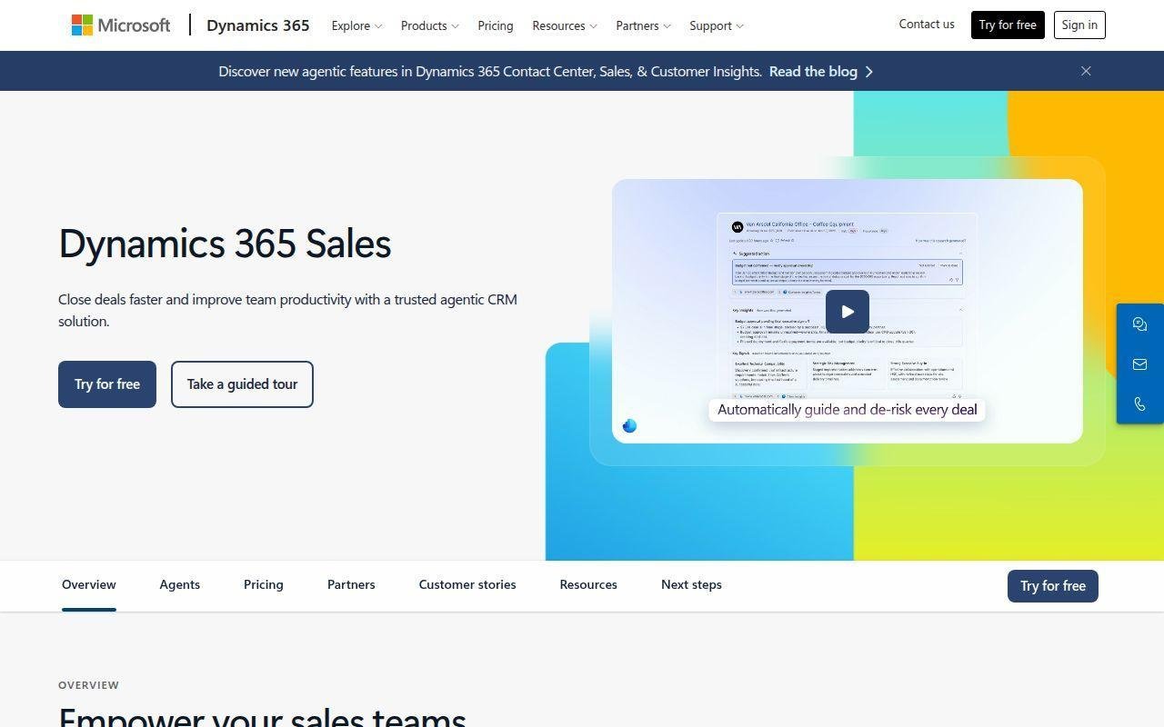1164x727 pixels.
Task: Jump to the Next steps tab
Action: click(691, 584)
